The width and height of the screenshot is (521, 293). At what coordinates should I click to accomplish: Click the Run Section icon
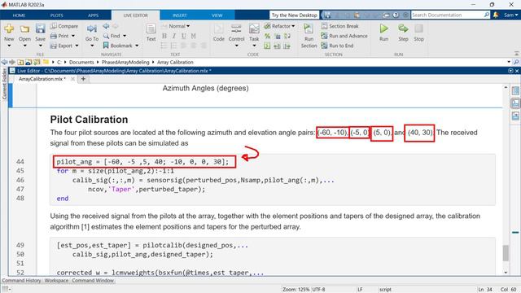(309, 29)
